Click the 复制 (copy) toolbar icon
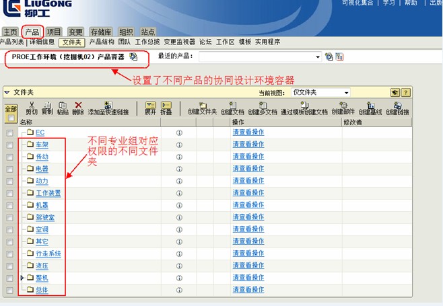The image size is (443, 306). 47,106
